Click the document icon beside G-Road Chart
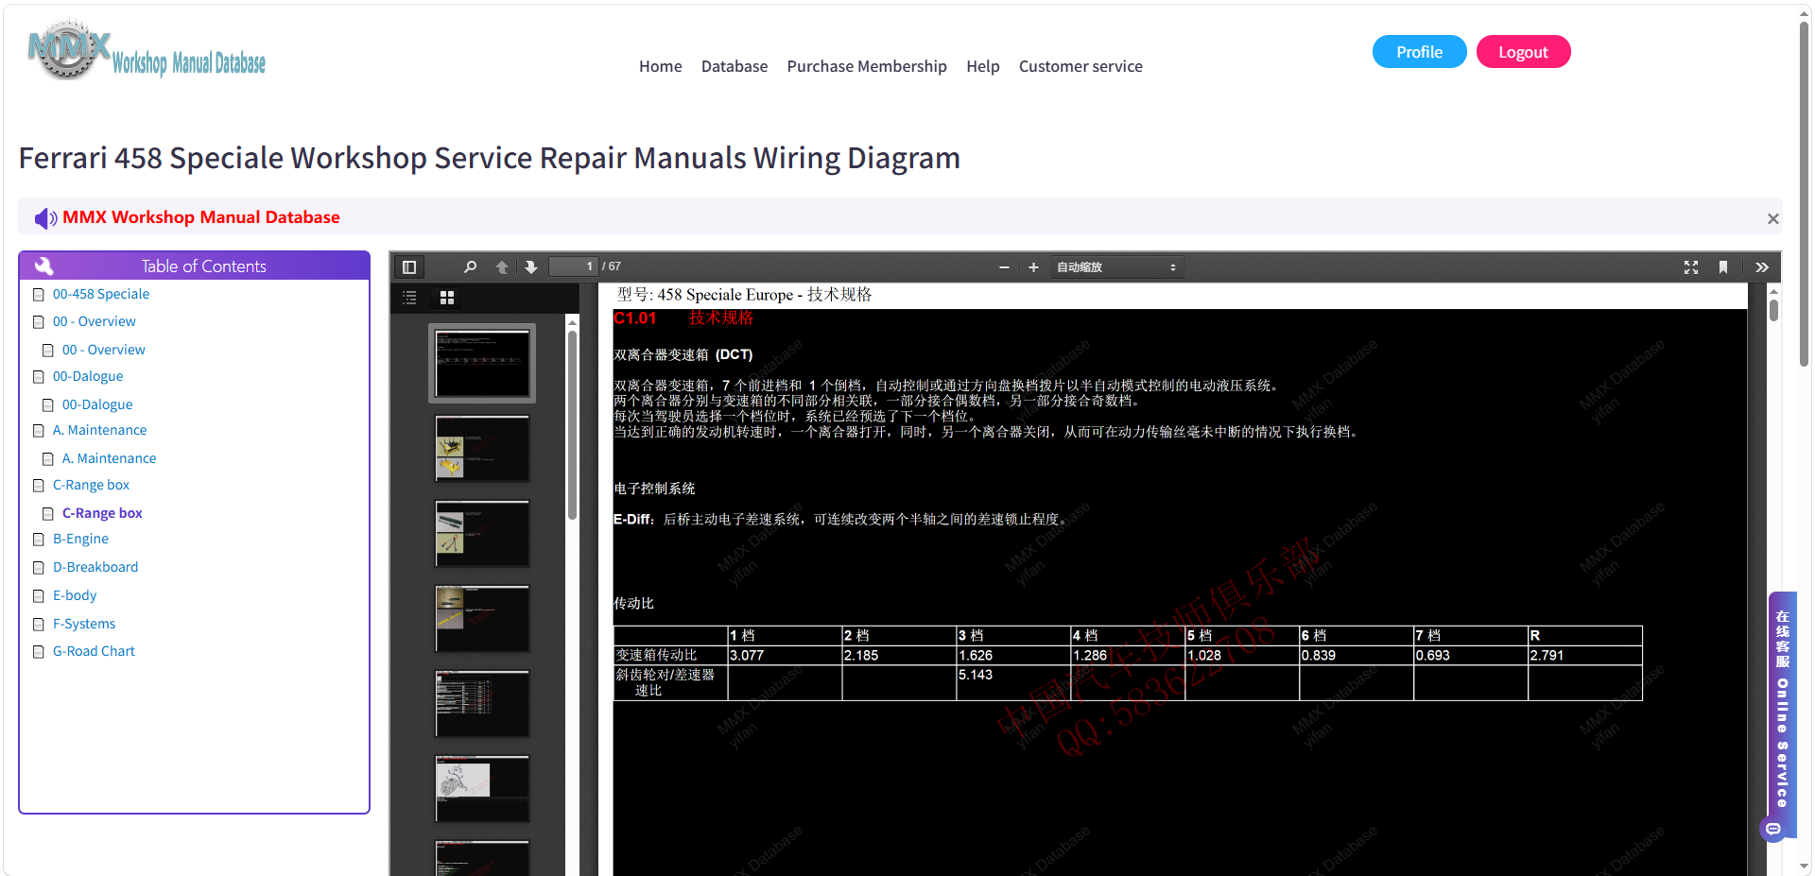Image resolution: width=1815 pixels, height=876 pixels. click(39, 652)
